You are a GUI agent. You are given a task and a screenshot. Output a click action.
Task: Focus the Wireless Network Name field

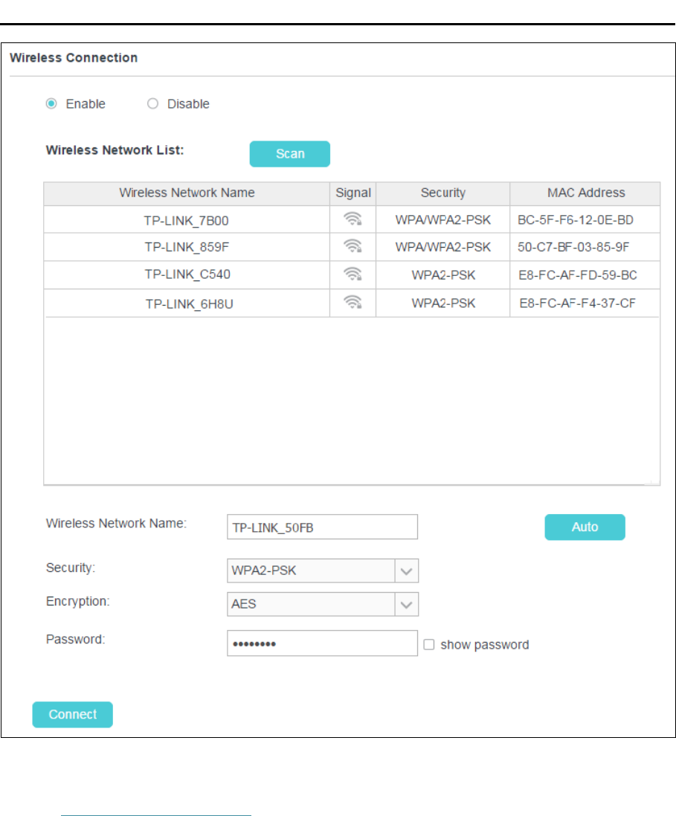tap(322, 527)
